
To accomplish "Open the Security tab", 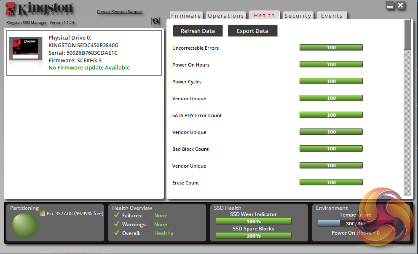I will coord(298,16).
